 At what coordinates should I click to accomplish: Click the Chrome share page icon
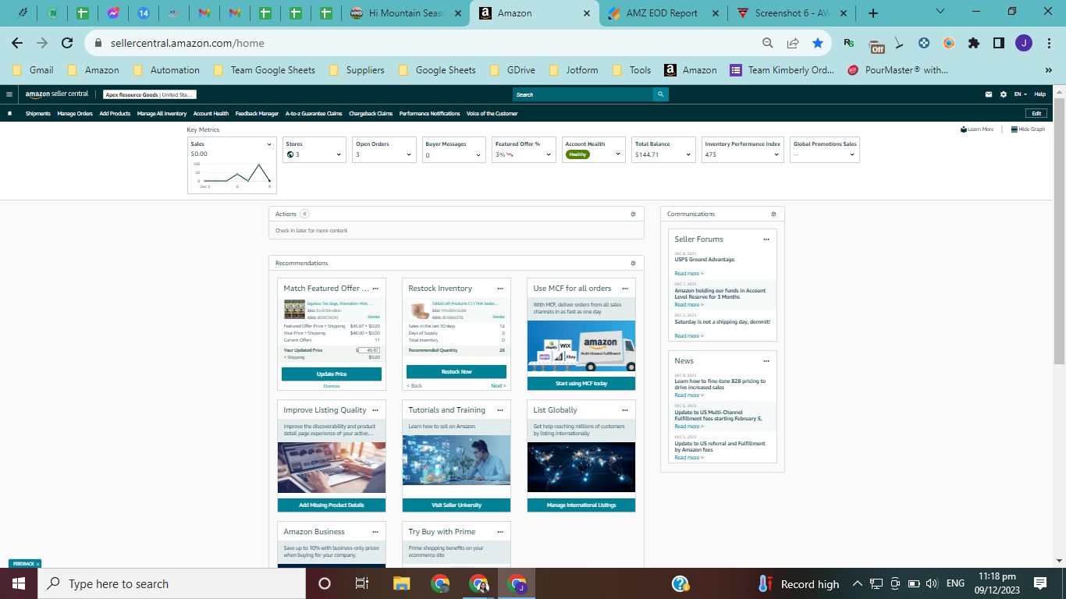click(793, 44)
